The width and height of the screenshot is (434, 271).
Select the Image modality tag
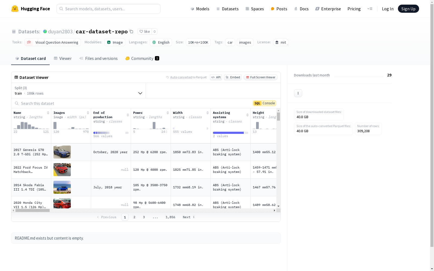coord(115,42)
